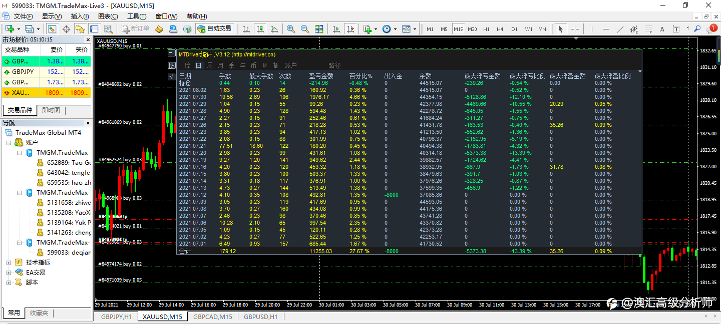
Task: Open the 文件(F) menu
Action: point(23,16)
